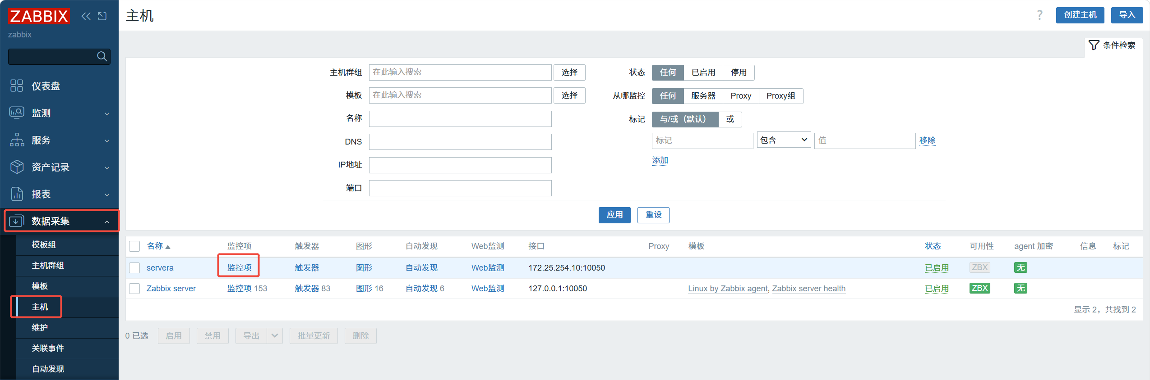Set 从哪监控 filter to Proxy

(741, 96)
